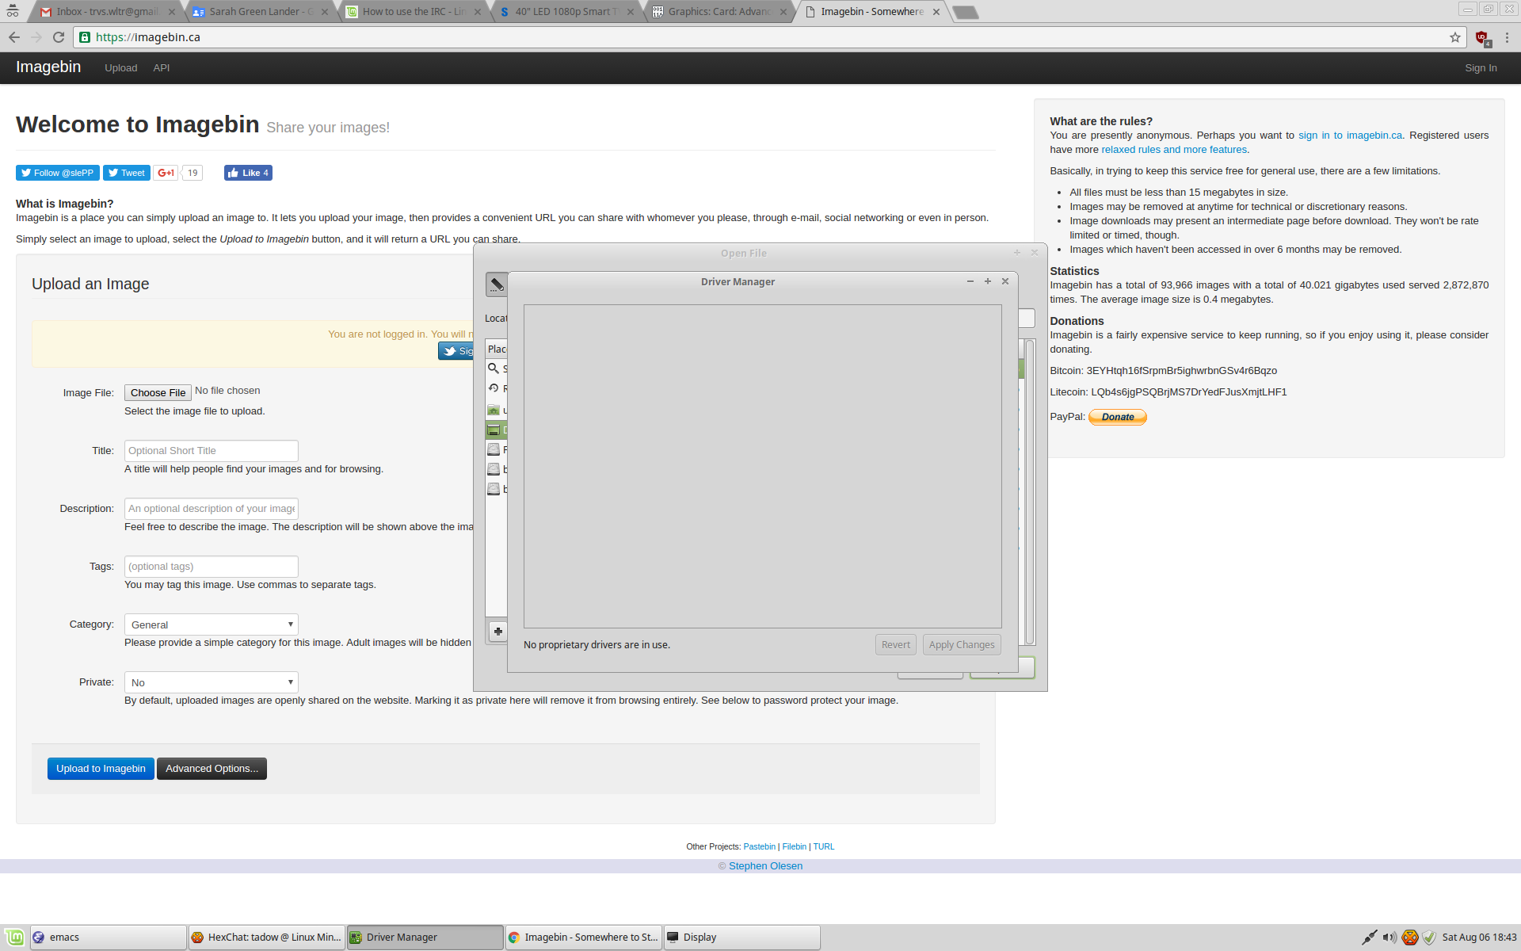
Task: Click the Choose File button
Action: (158, 392)
